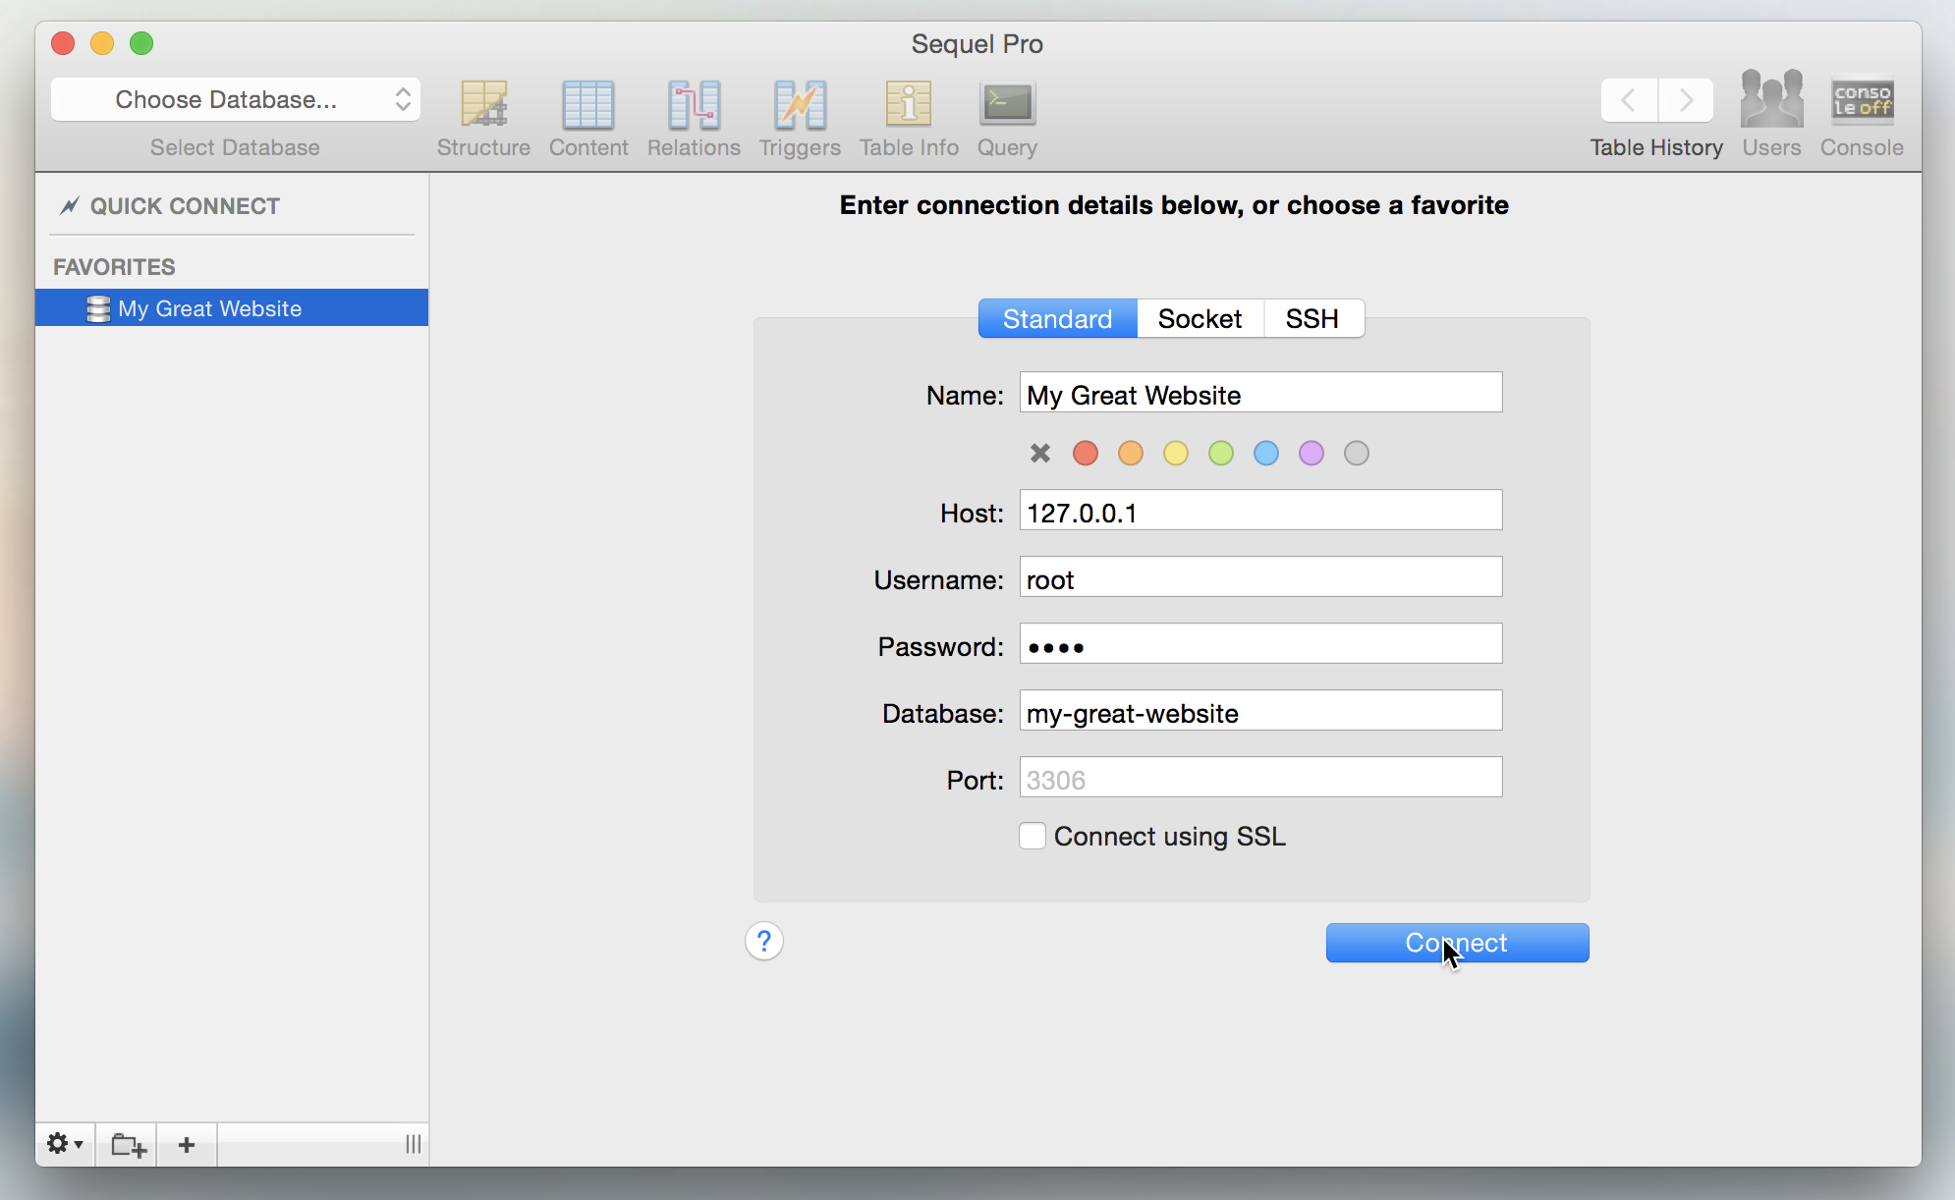Image resolution: width=1955 pixels, height=1200 pixels.
Task: Open Table Info panel
Action: click(907, 116)
